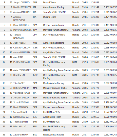The height and width of the screenshot is (137, 117).
Task: Click Thomas LUTHI rider name
Action: point(21,122)
